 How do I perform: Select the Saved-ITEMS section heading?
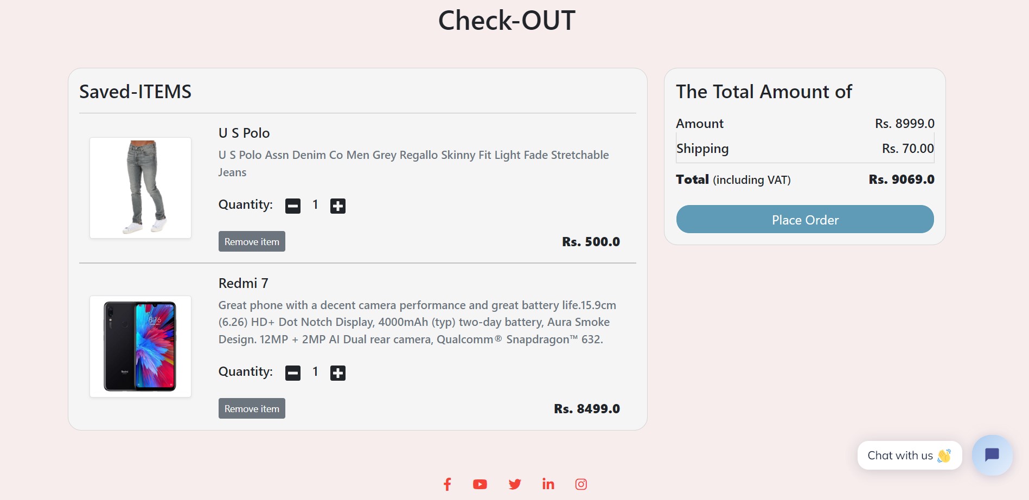[x=135, y=92]
